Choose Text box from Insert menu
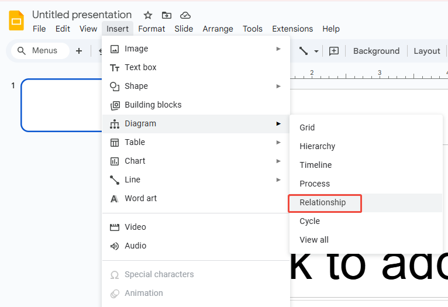 click(x=140, y=67)
